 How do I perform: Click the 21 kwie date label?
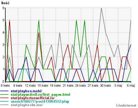(68, 86)
